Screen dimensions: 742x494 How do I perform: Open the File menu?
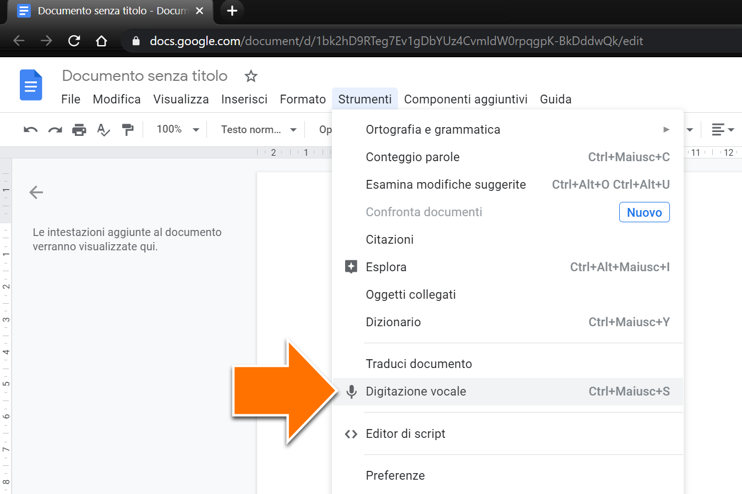71,99
